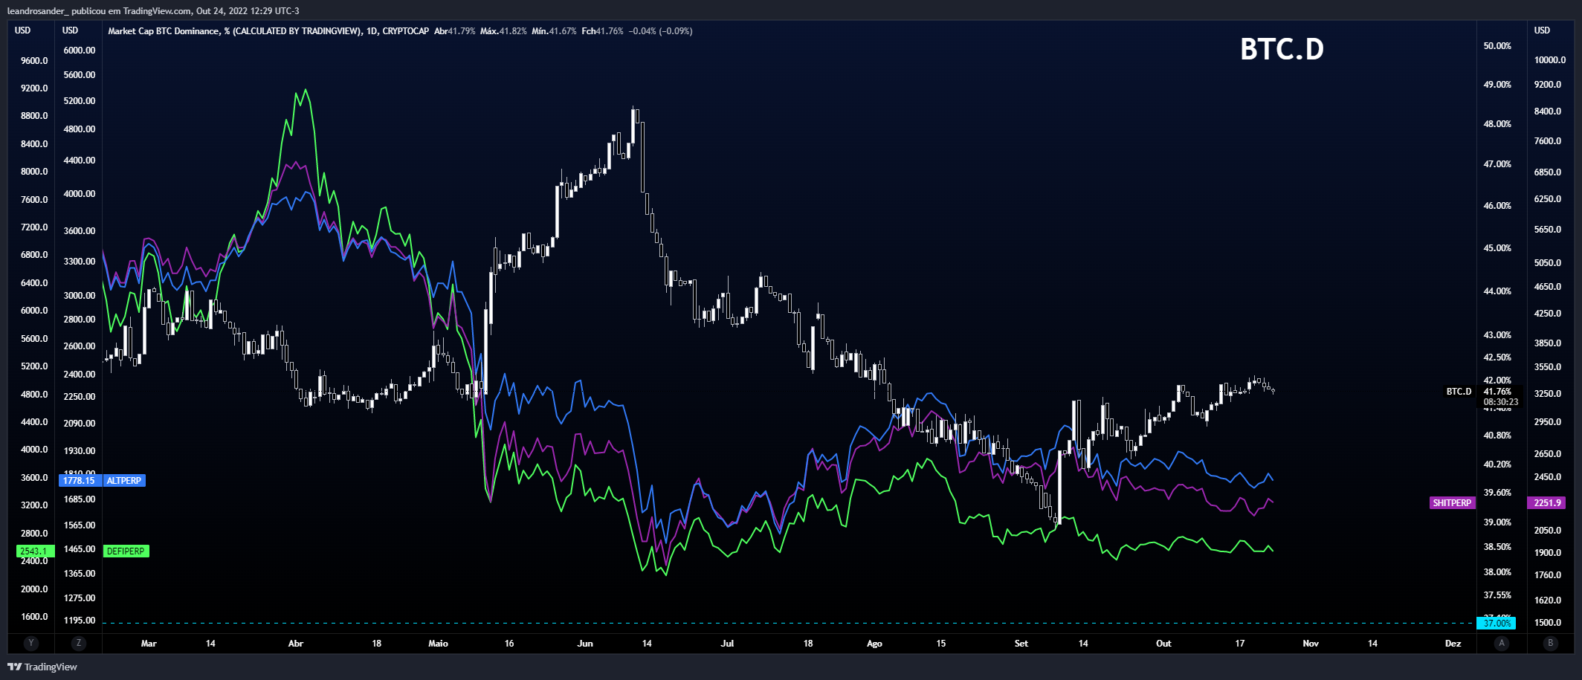This screenshot has width=1582, height=680.
Task: Click the Nov label on time axis
Action: pos(1311,644)
